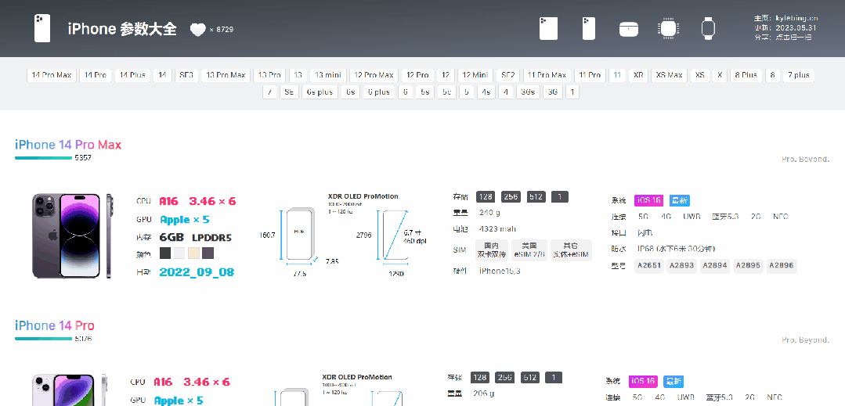Click model number A2895
The width and height of the screenshot is (845, 406).
[748, 265]
